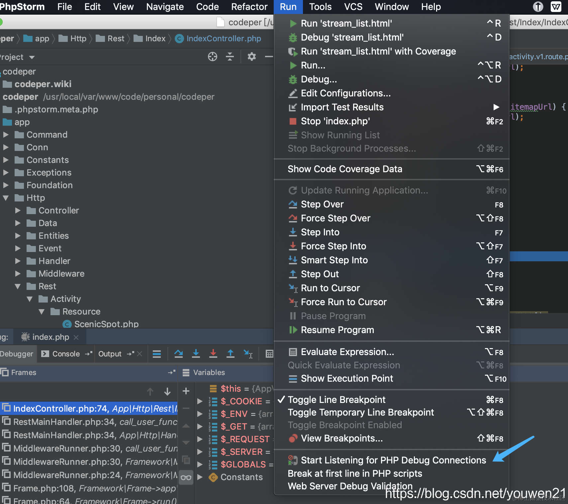This screenshot has height=504, width=568.
Task: Expand the Conn folder
Action: click(6, 147)
